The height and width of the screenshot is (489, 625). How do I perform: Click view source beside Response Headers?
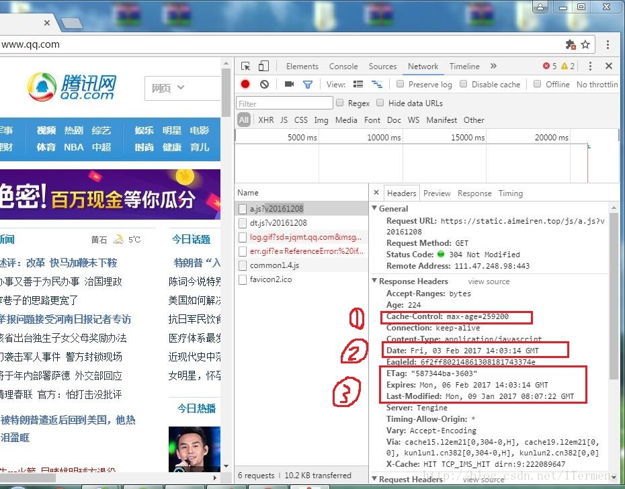pos(489,281)
